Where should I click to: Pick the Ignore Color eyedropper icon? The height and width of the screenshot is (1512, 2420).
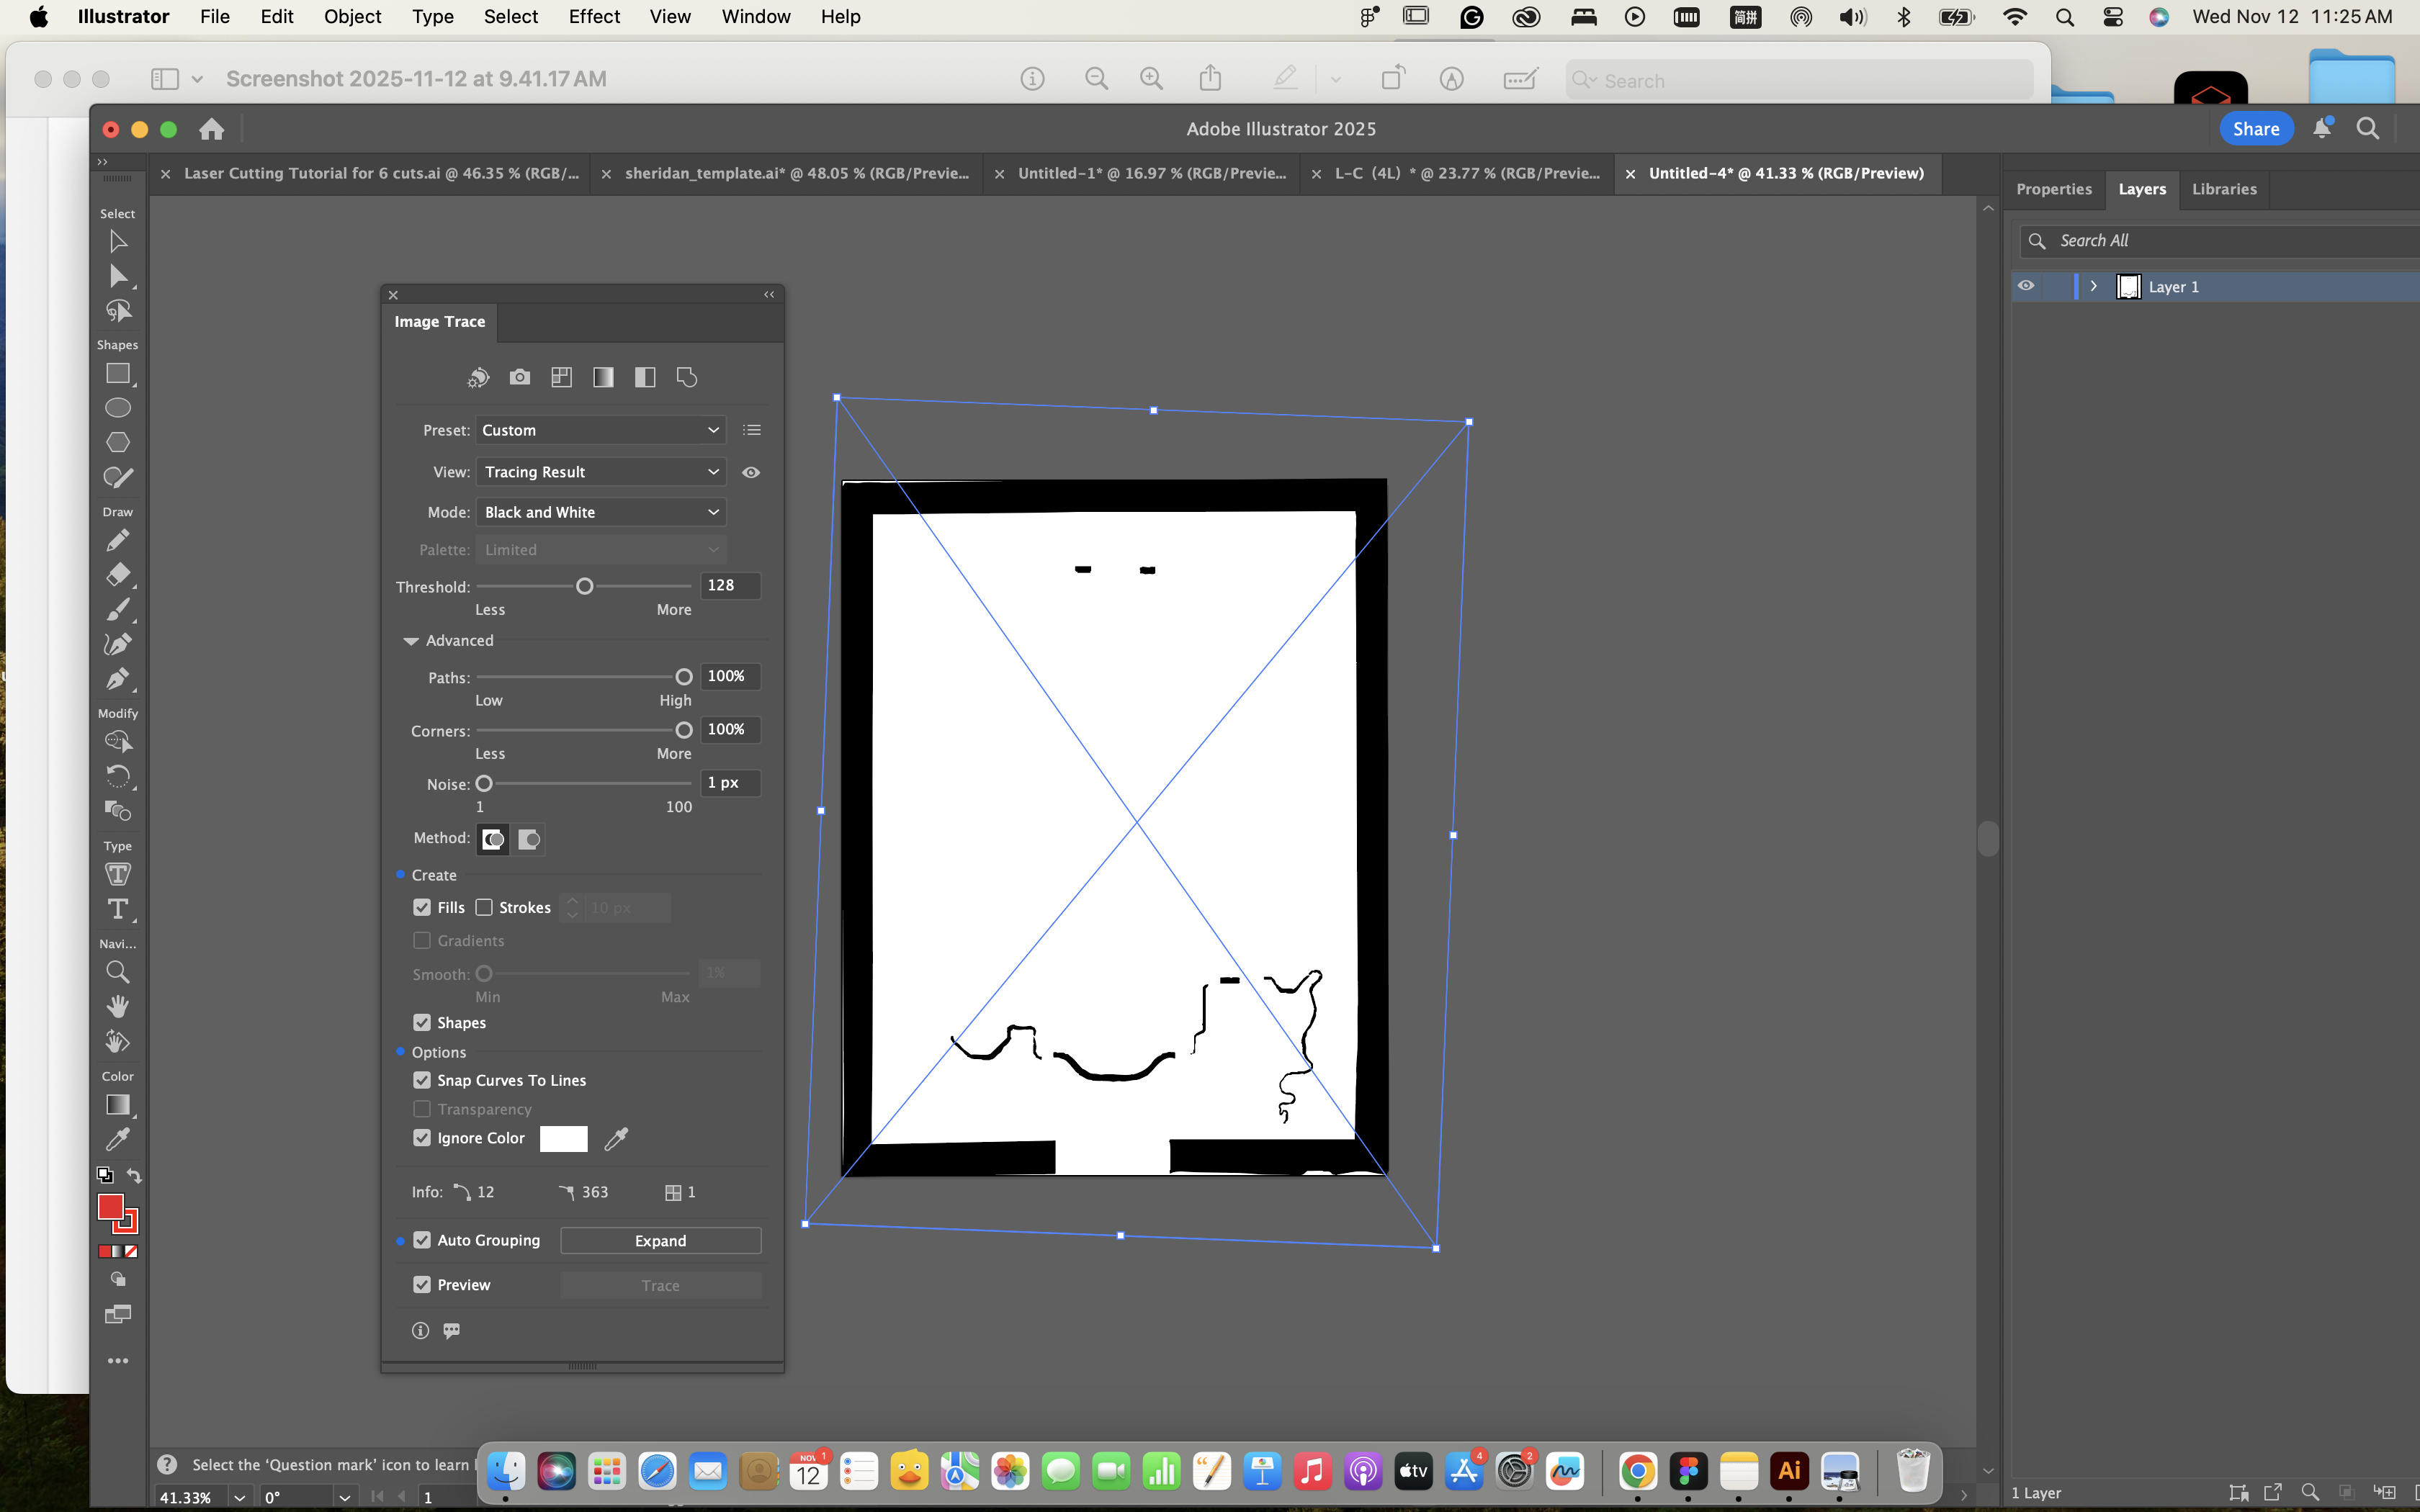tap(616, 1138)
